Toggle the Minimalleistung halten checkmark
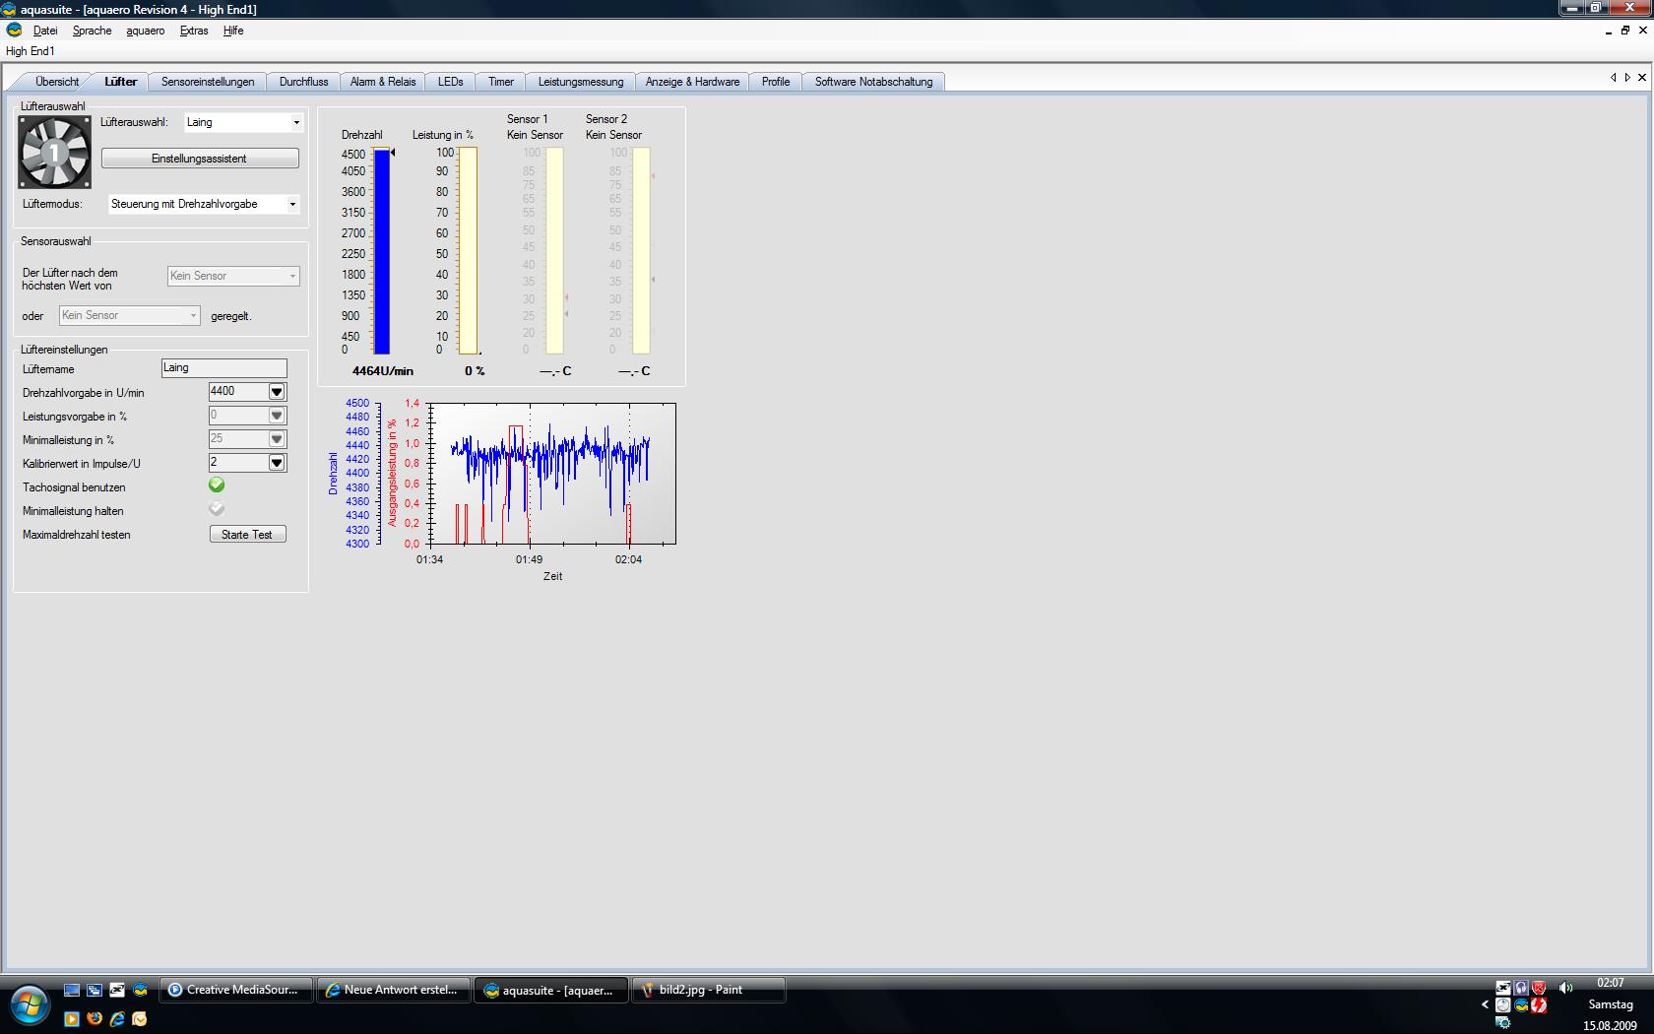1654x1034 pixels. pyautogui.click(x=217, y=509)
